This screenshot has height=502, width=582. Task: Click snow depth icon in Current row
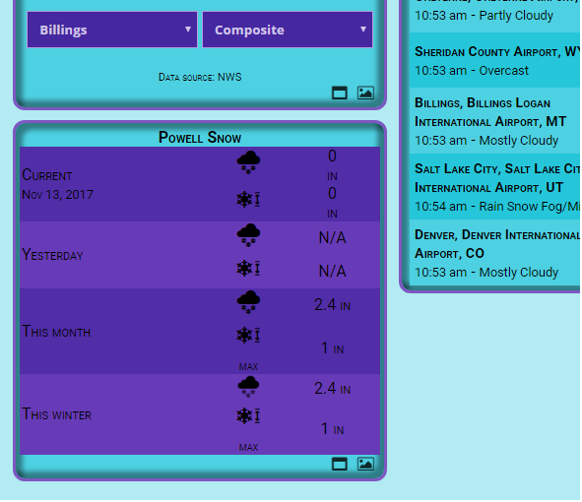(248, 199)
